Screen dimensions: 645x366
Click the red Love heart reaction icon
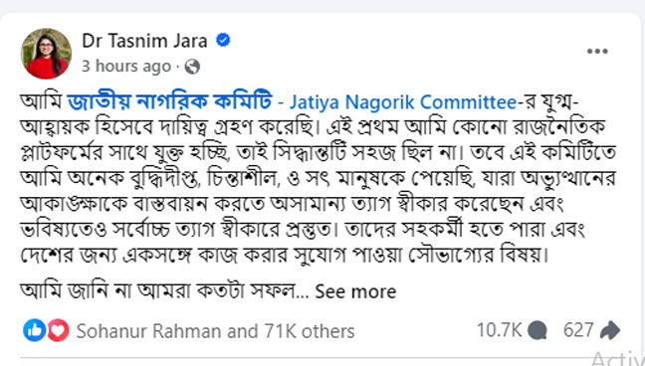[x=58, y=330]
